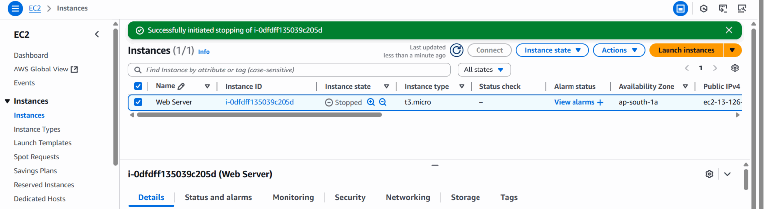Click the Web Server name cell

pyautogui.click(x=174, y=102)
